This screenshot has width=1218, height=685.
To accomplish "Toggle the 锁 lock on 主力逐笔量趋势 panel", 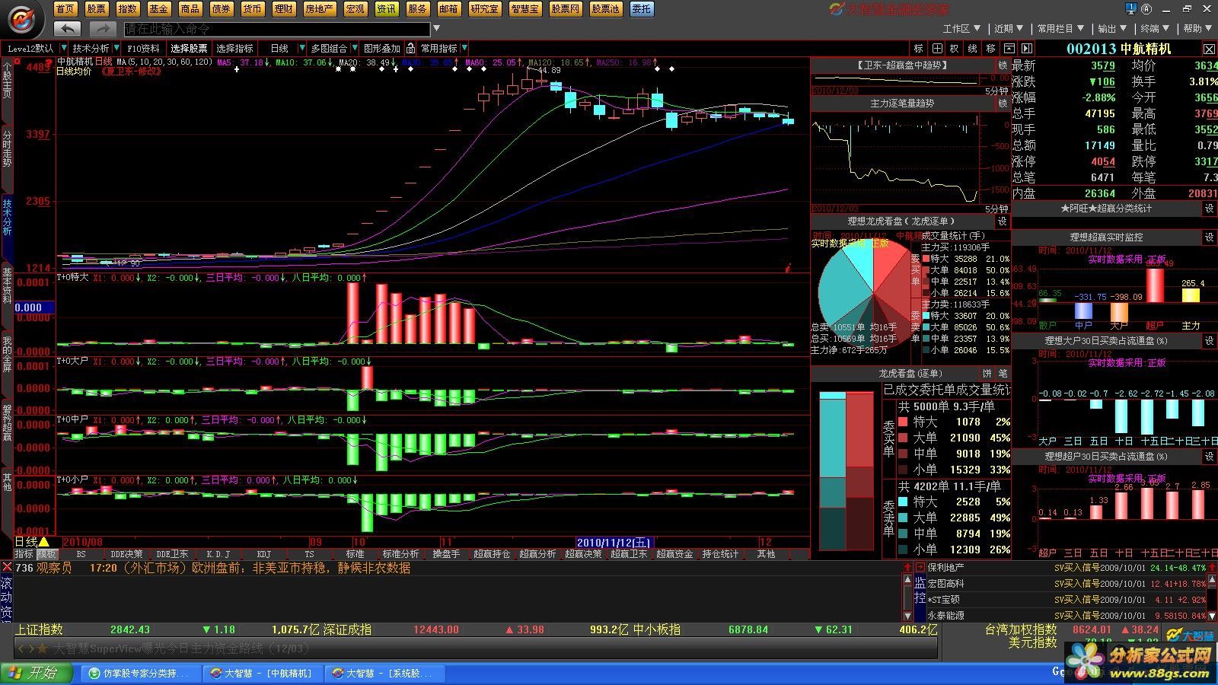I will [x=1003, y=103].
